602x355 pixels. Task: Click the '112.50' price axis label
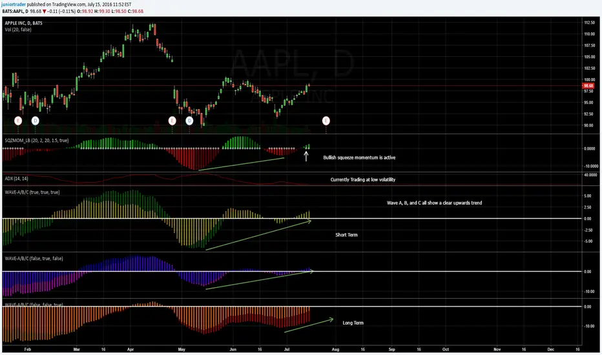pos(589,23)
